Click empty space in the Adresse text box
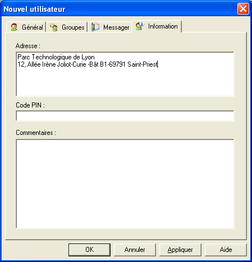The width and height of the screenshot is (252, 262). click(x=125, y=82)
